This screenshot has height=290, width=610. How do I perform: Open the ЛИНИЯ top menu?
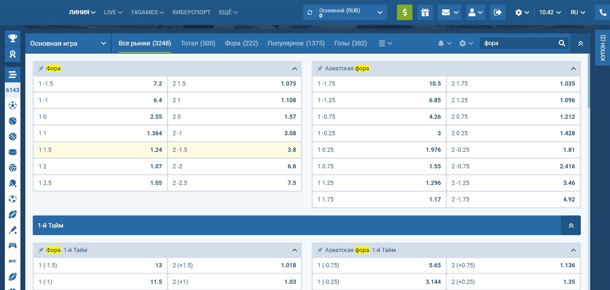coord(82,12)
